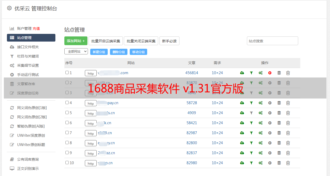Click the settings gear icon beside 优采云 title
330x176 pixels.
point(9,8)
